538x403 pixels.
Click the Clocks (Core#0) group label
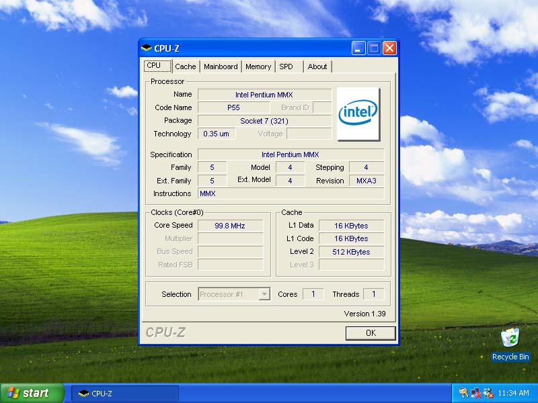[x=177, y=212]
